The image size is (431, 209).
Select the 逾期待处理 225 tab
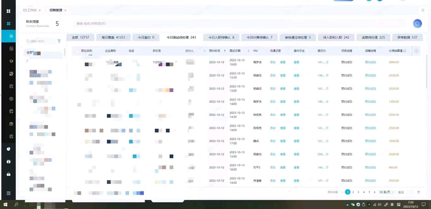tap(373, 37)
